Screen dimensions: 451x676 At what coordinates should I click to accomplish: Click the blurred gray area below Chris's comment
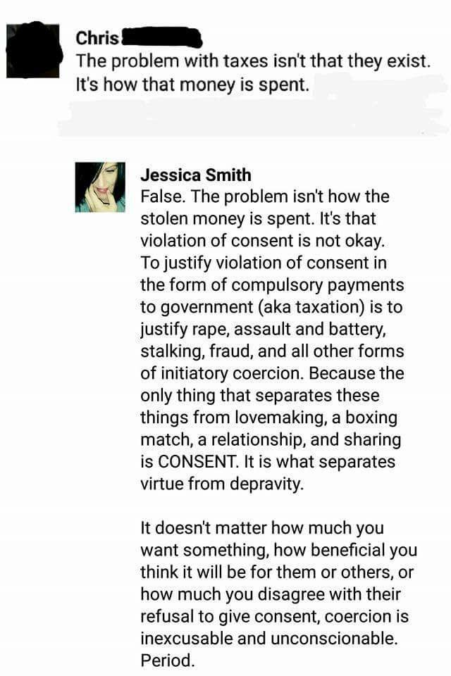(252, 116)
